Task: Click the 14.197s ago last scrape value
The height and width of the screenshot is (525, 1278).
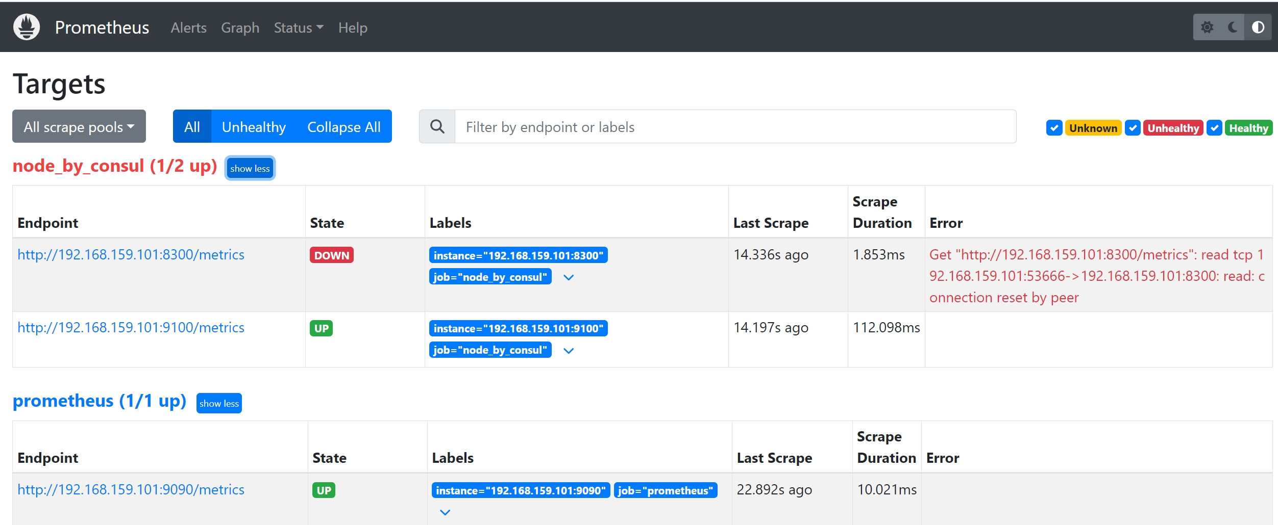Action: [x=771, y=328]
